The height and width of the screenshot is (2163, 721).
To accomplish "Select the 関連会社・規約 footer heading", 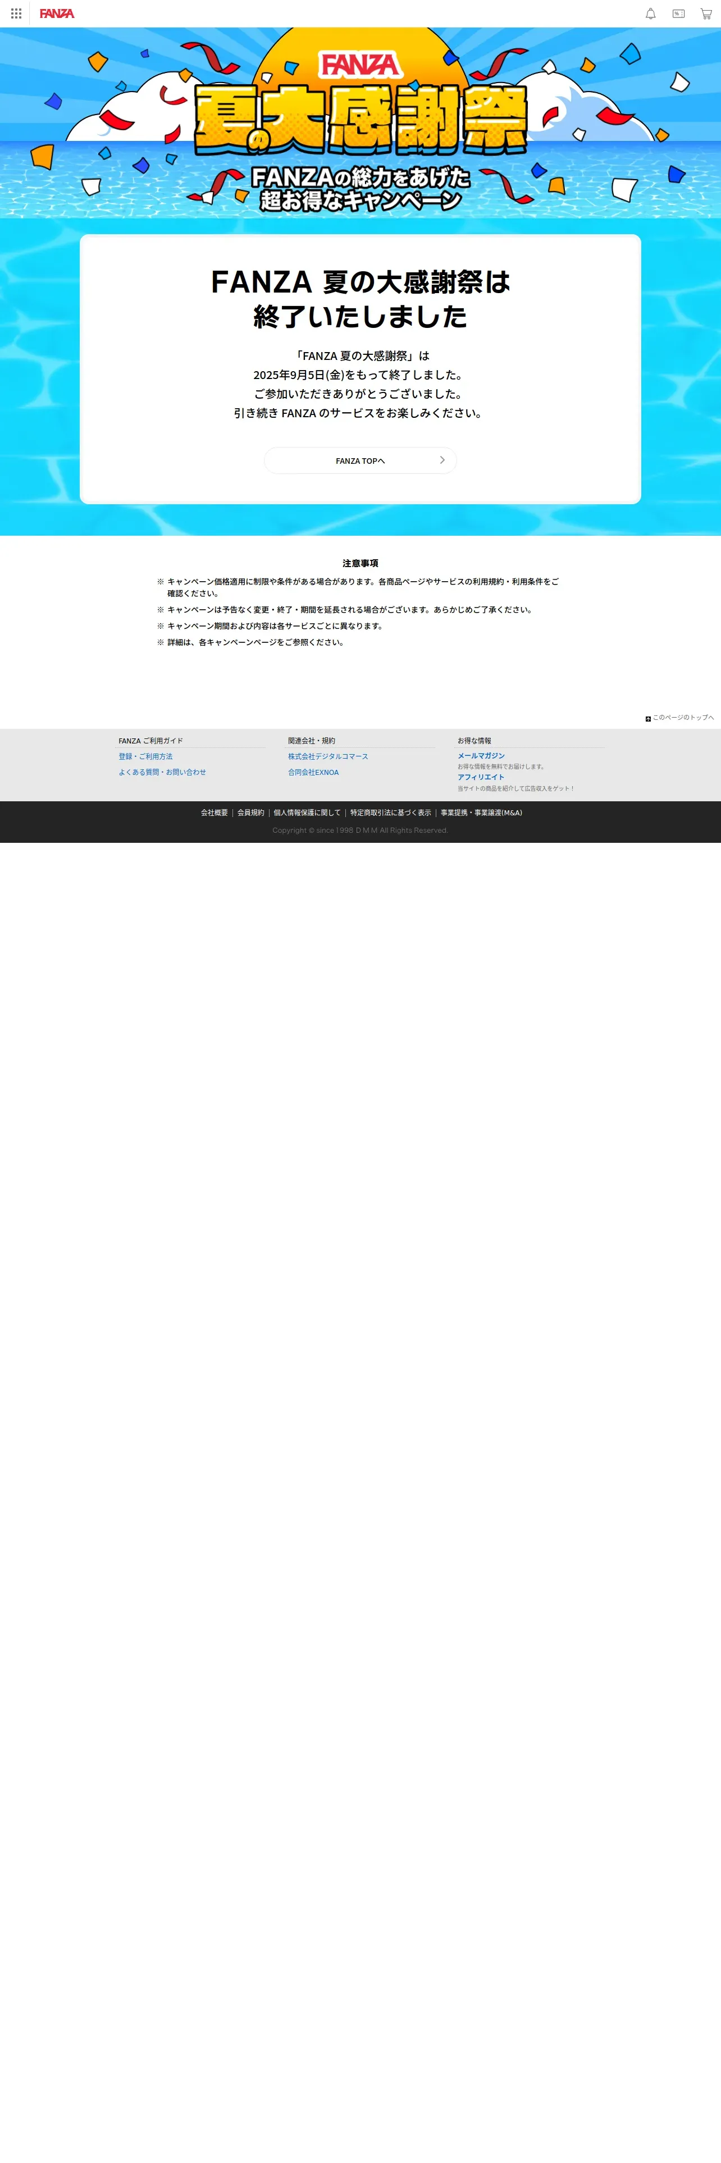I will pos(312,741).
